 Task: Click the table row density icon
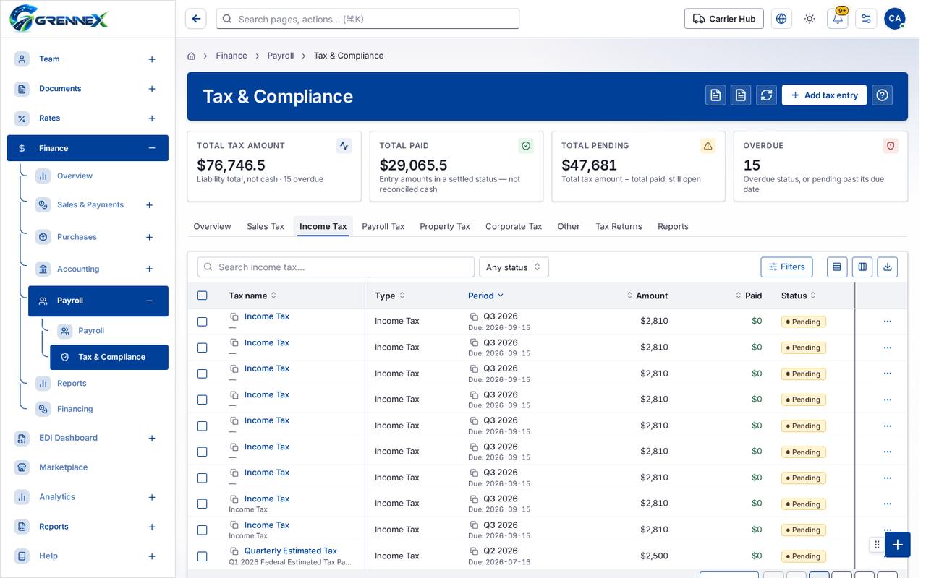point(837,267)
